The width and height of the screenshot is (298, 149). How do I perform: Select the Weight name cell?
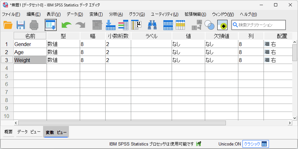pos(30,60)
